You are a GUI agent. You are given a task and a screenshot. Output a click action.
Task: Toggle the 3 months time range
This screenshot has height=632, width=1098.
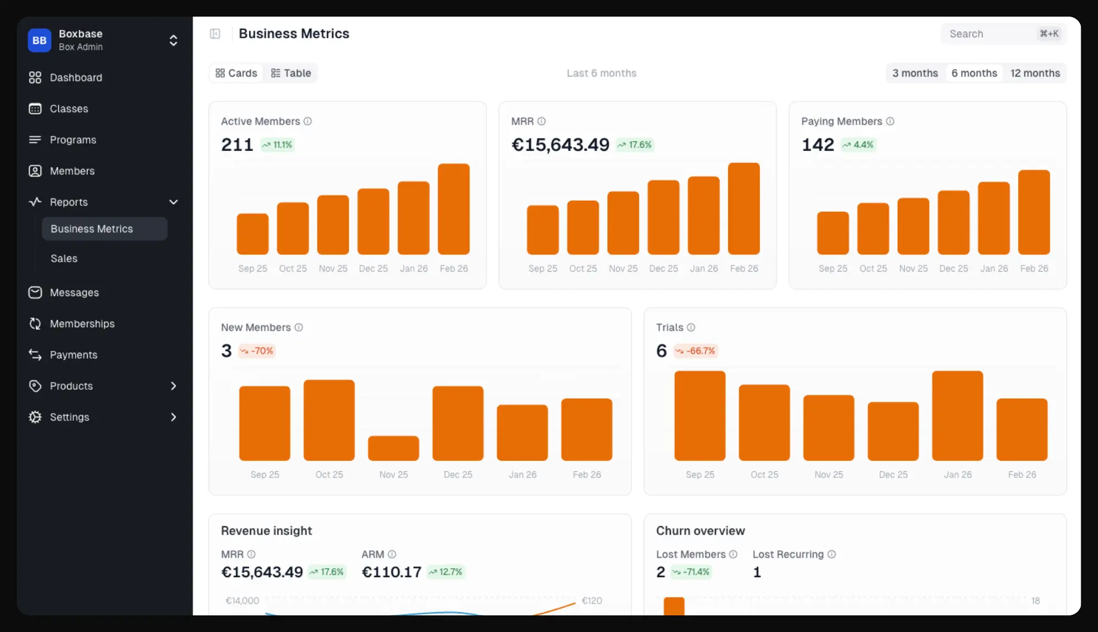(x=914, y=73)
